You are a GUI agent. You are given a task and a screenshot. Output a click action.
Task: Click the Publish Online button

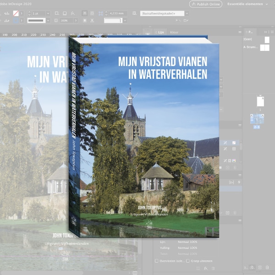click(205, 4)
